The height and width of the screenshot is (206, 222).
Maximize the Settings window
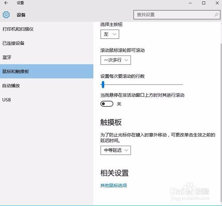click(x=204, y=3)
